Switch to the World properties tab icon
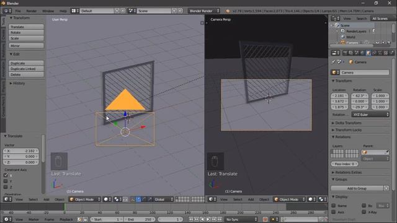Image resolution: width=397 pixels, height=223 pixels. [362, 53]
